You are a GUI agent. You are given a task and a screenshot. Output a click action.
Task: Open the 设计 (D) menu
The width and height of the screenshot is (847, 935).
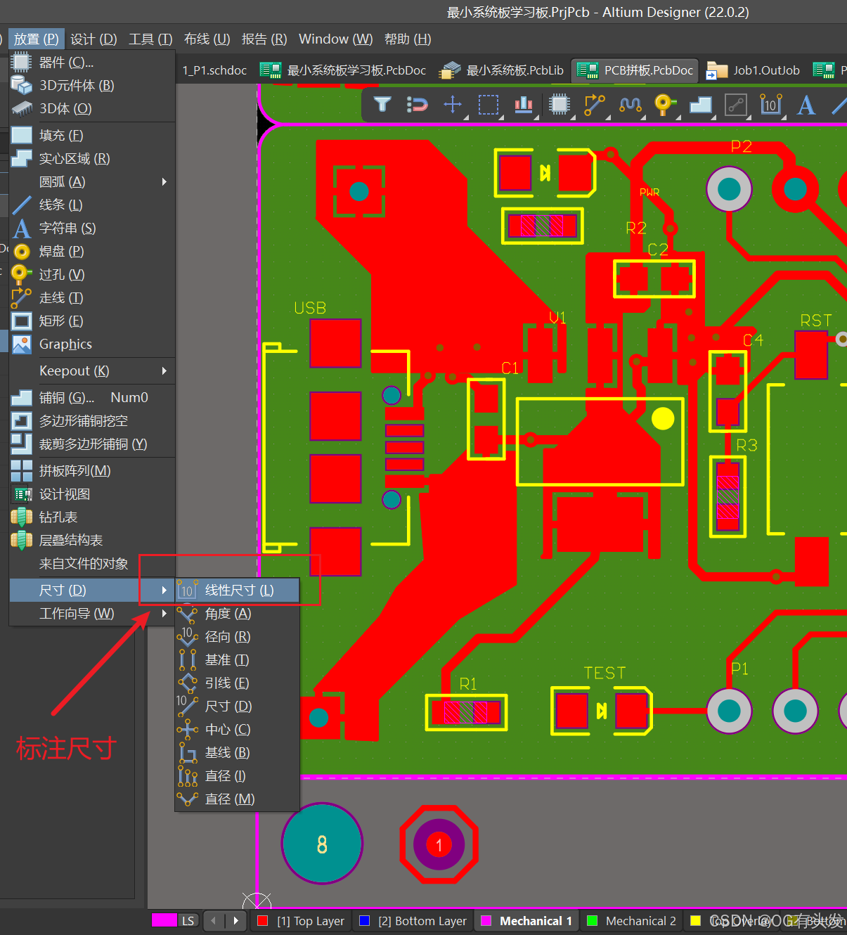coord(93,39)
